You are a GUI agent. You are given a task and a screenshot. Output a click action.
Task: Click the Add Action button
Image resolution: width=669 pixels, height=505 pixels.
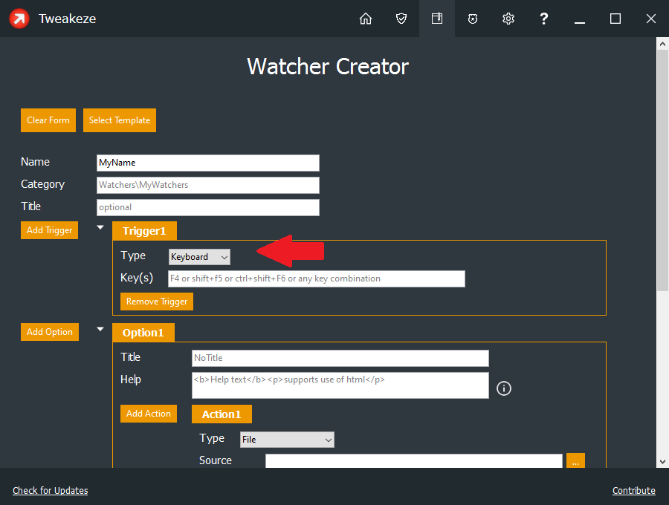[x=149, y=414]
